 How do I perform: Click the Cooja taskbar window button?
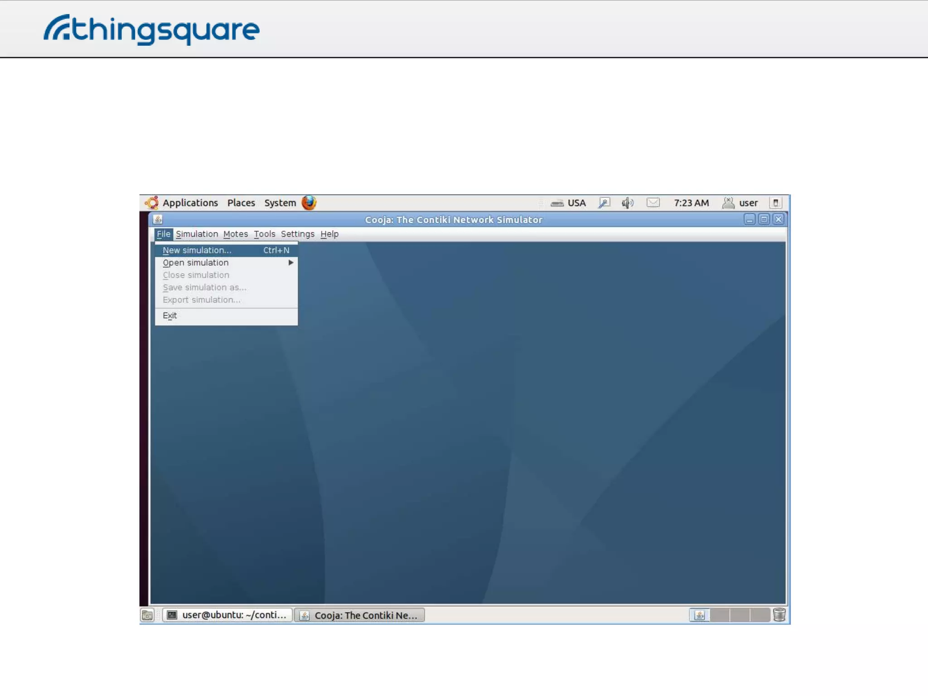pos(359,615)
